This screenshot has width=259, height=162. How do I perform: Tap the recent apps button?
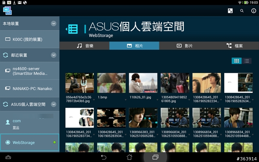(155, 157)
